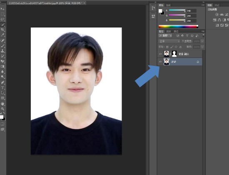Switch to the 路径 Paths tab
The image size is (229, 175).
click(x=176, y=31)
